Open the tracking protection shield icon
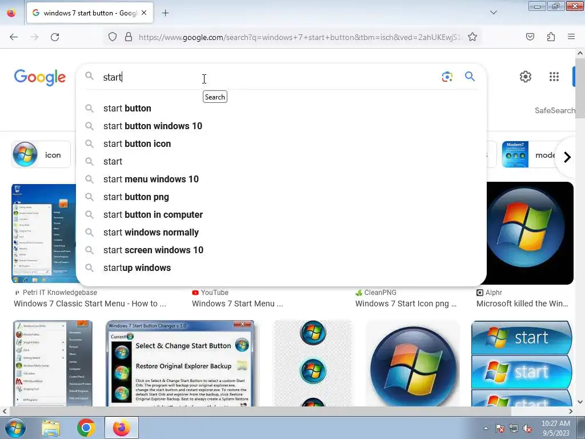585x439 pixels. tap(113, 37)
